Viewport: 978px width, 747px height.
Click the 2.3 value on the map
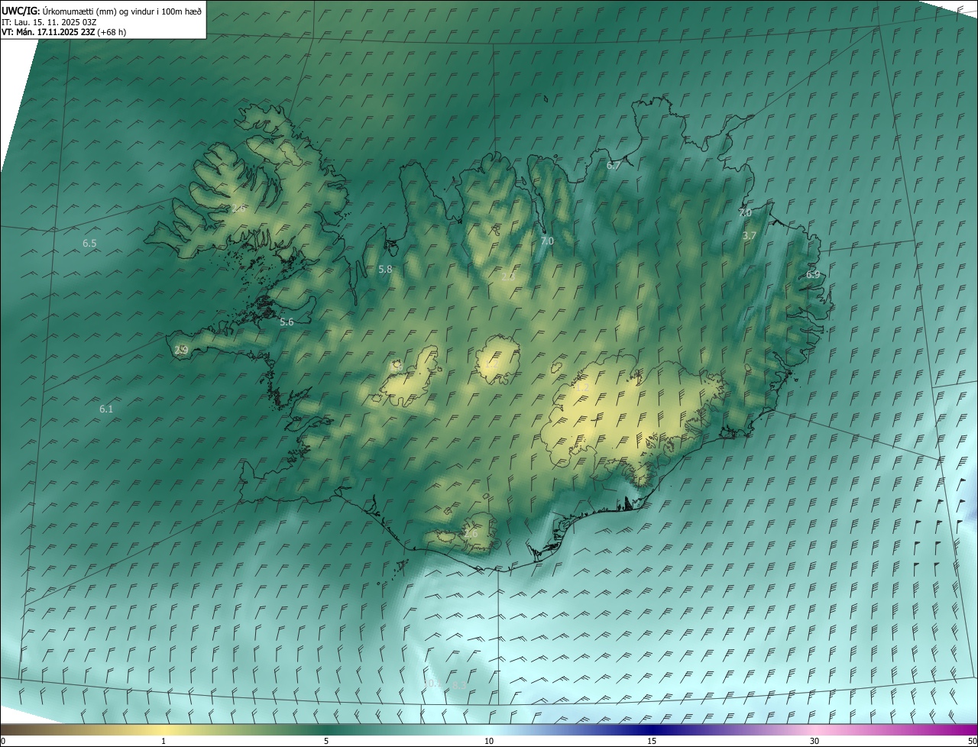tap(507, 277)
